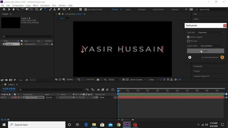Open Layer Order Top to Bottom dropdown
Viewport: 228px width, 128px height.
click(x=212, y=46)
